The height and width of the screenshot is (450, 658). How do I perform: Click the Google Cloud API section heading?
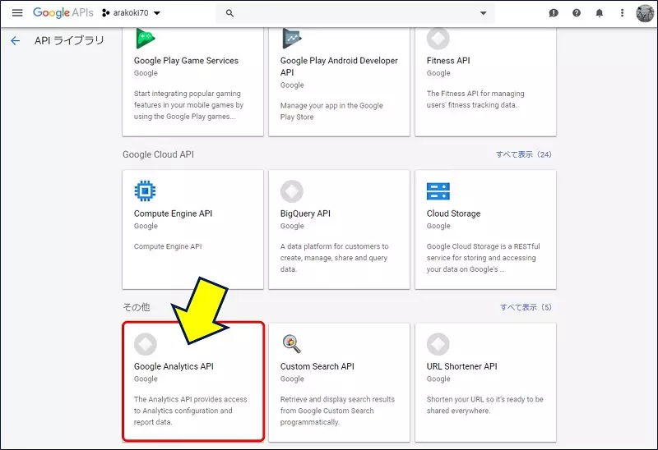pos(158,154)
